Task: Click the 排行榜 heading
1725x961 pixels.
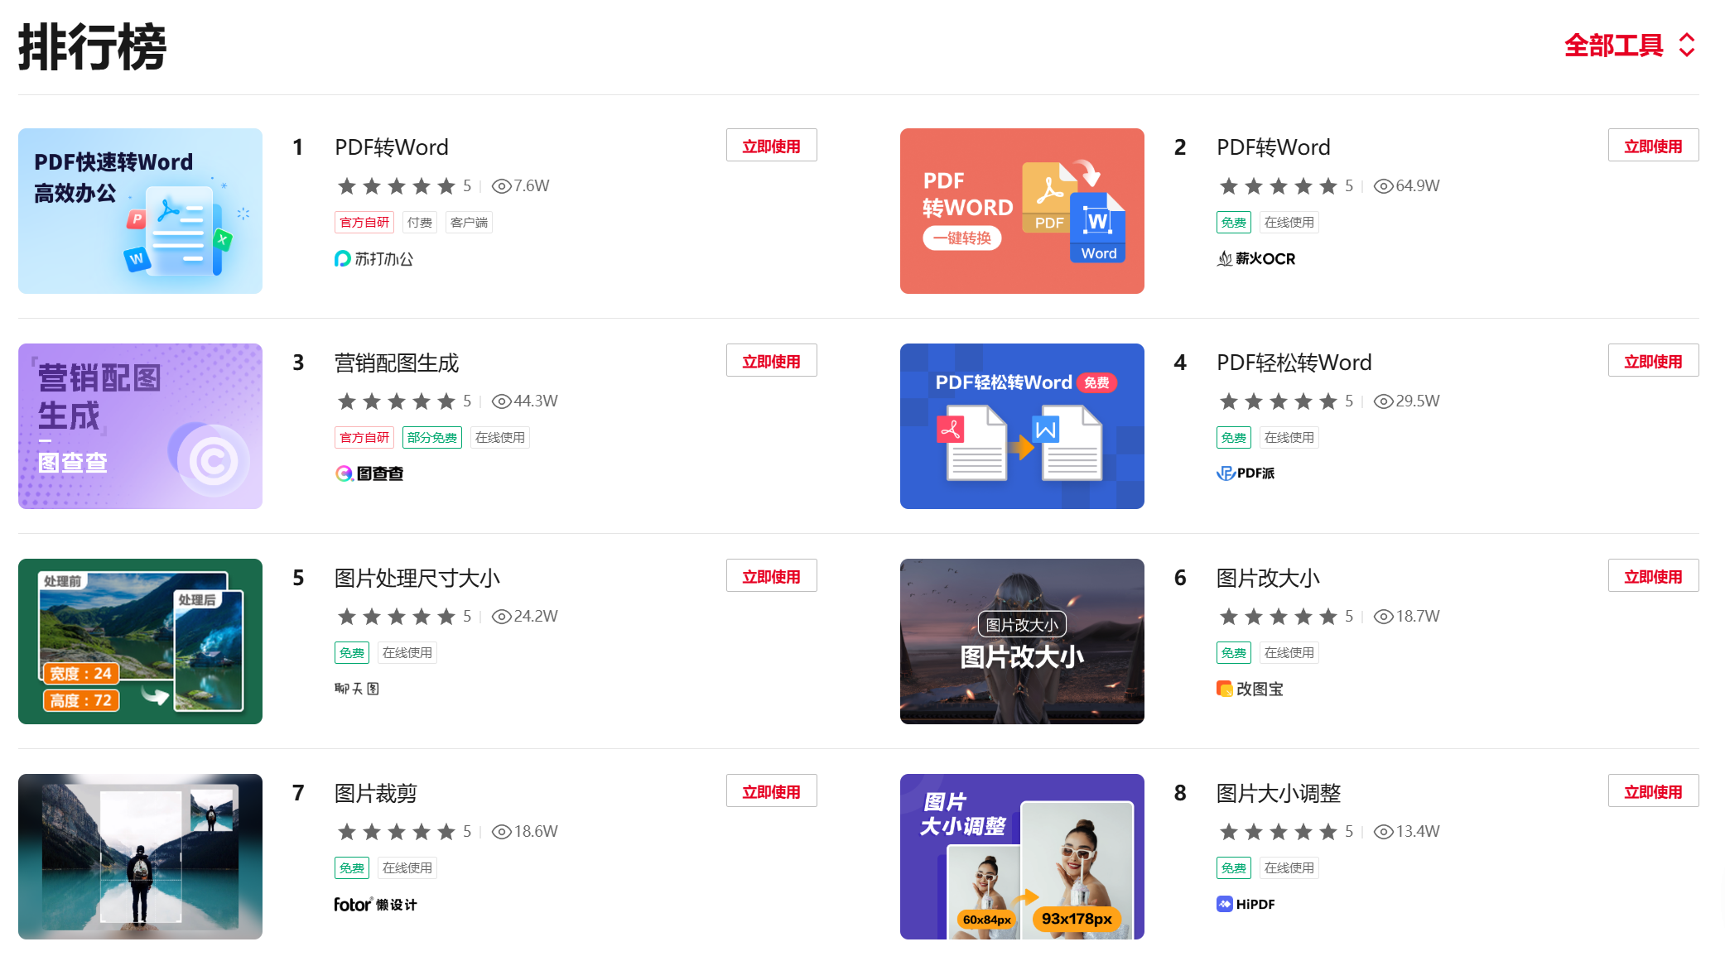Action: 93,46
